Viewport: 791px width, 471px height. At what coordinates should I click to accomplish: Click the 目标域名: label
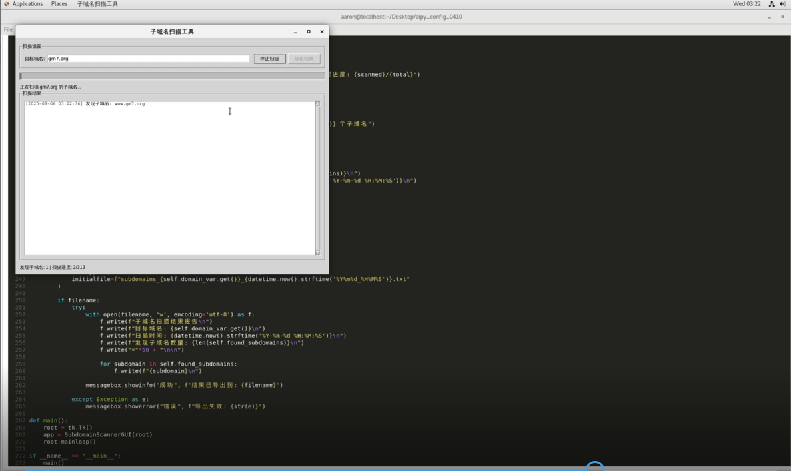point(35,59)
